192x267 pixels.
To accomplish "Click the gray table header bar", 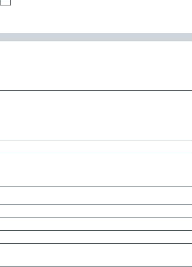I will (x=96, y=37).
